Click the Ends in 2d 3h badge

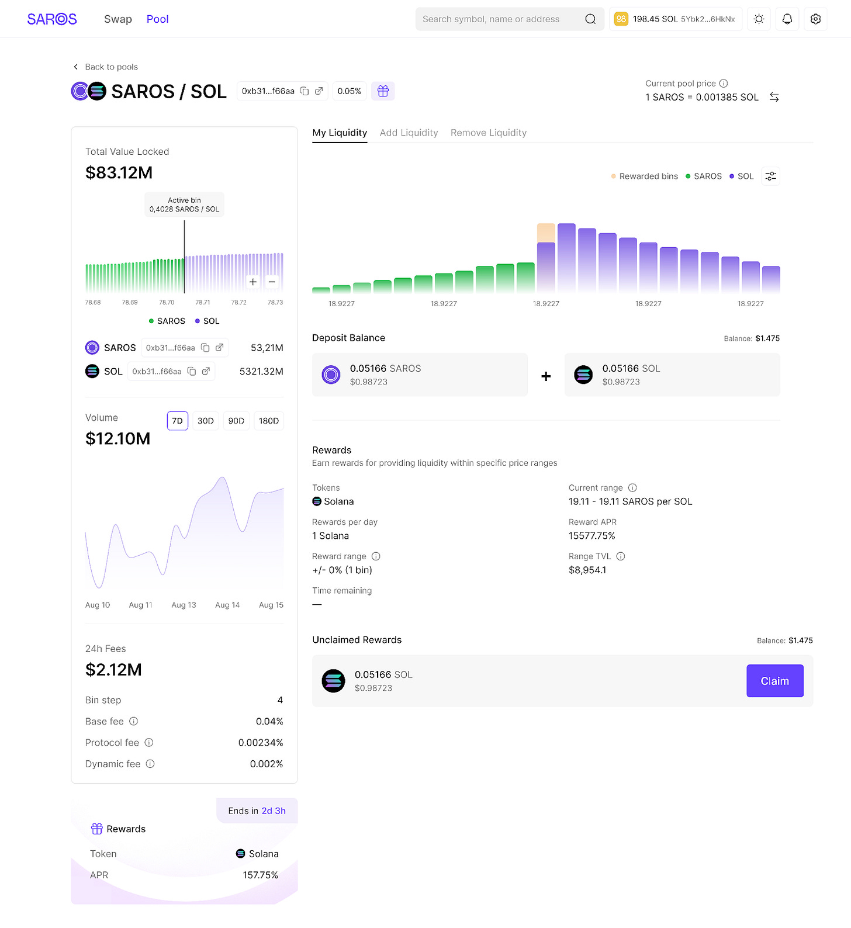click(257, 811)
